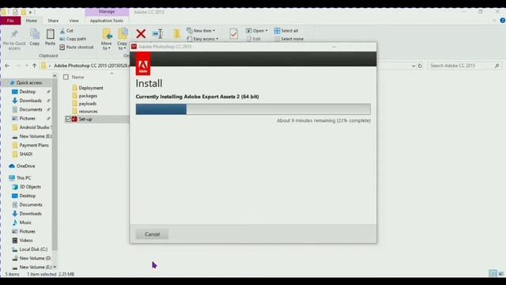Click the Help icon in Explorer
Image resolution: width=506 pixels, height=285 pixels.
pos(503,21)
